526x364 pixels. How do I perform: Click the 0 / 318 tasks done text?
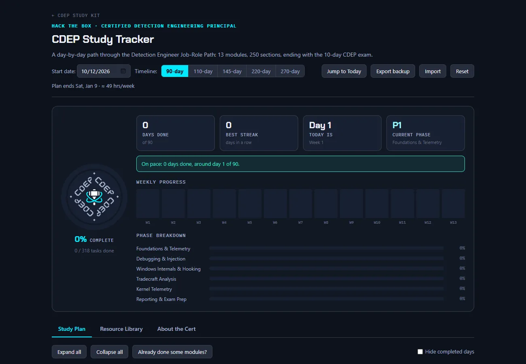94,251
